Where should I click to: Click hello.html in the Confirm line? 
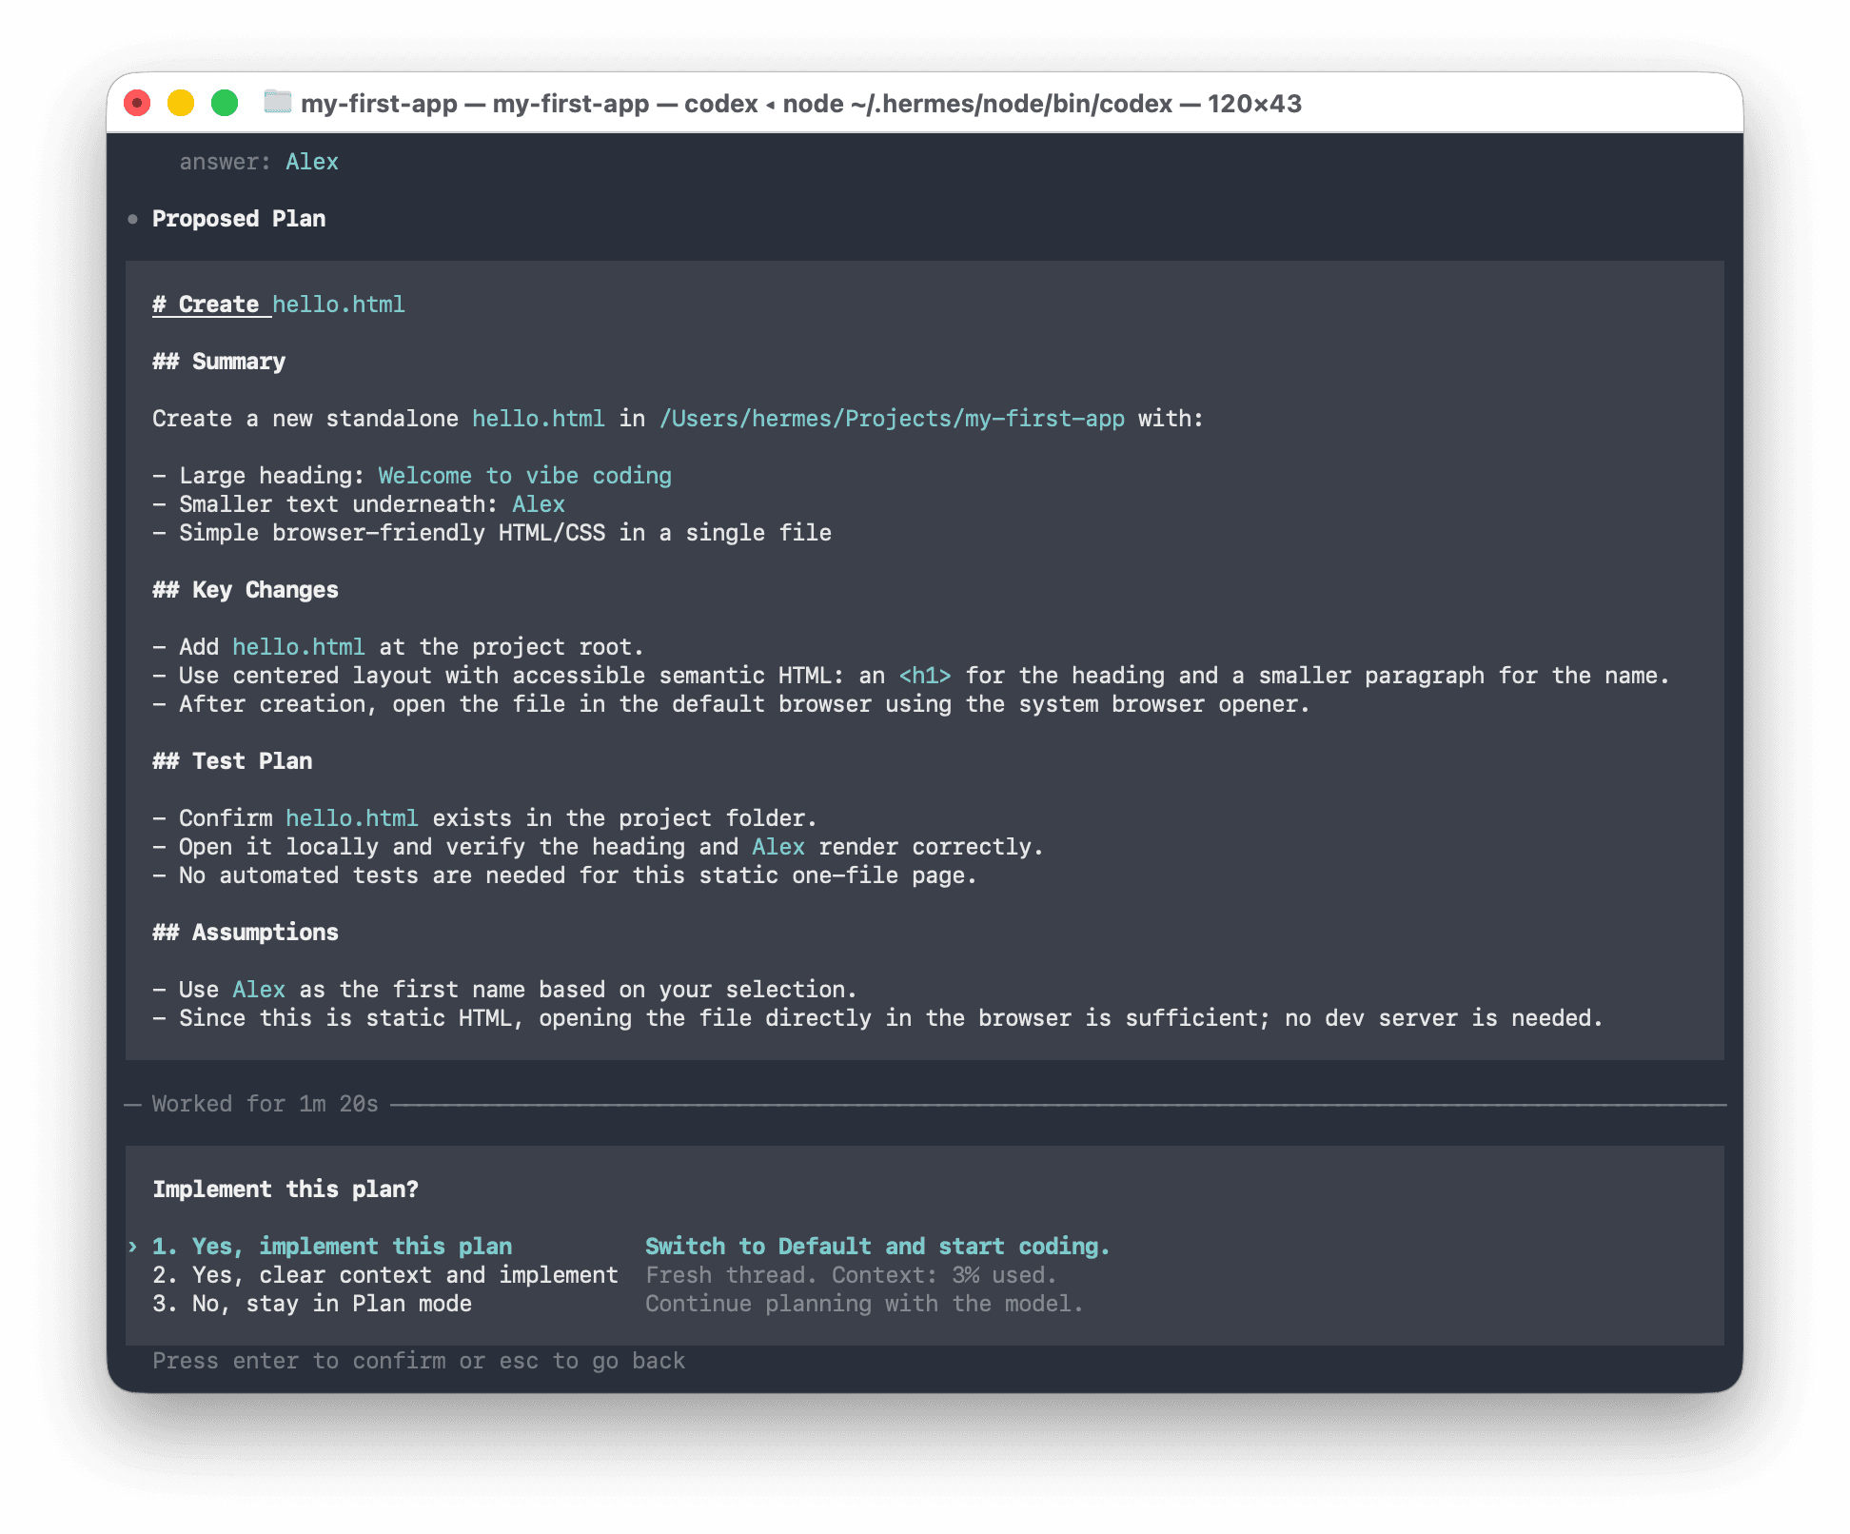tap(352, 818)
